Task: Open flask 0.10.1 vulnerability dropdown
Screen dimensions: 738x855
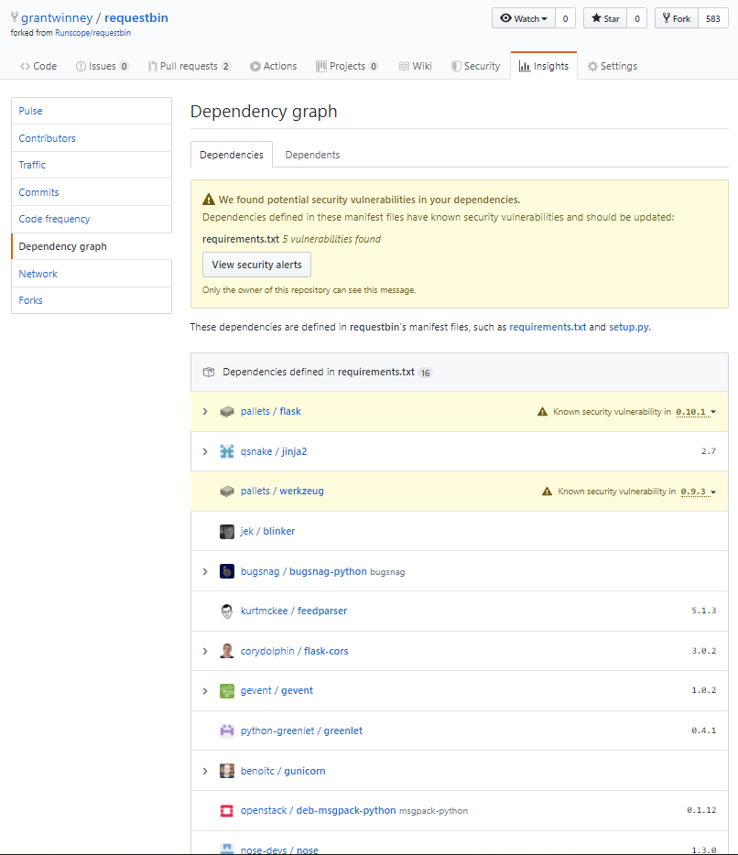Action: tap(696, 412)
